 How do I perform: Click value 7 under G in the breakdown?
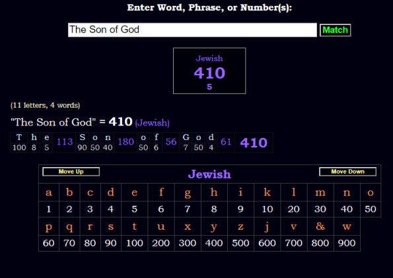[x=186, y=147]
